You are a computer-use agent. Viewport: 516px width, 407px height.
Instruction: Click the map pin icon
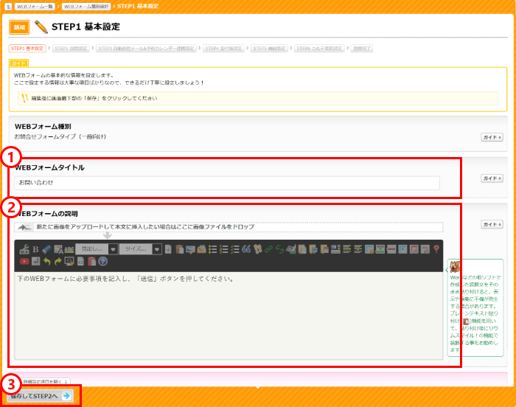(x=436, y=249)
